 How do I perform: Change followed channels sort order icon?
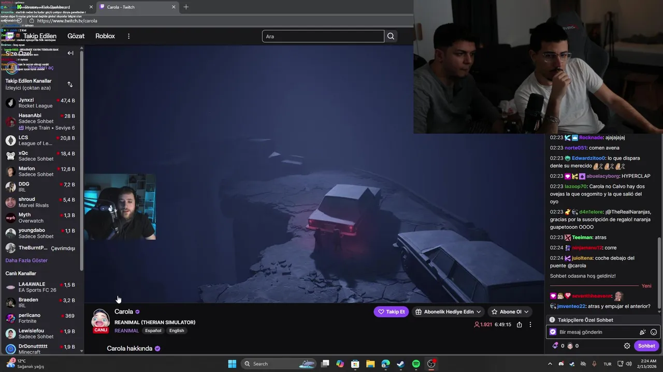tap(70, 84)
